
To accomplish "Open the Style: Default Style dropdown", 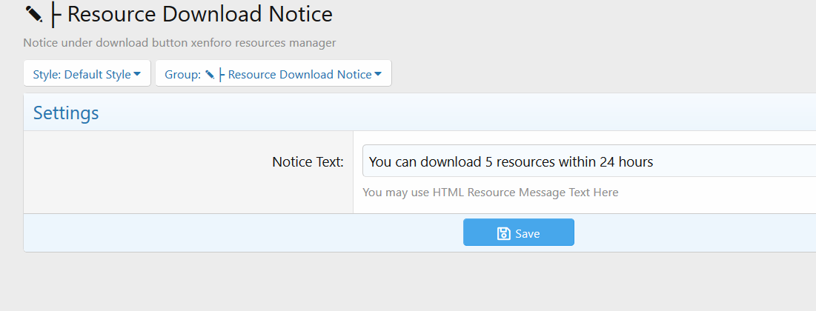I will pyautogui.click(x=87, y=73).
